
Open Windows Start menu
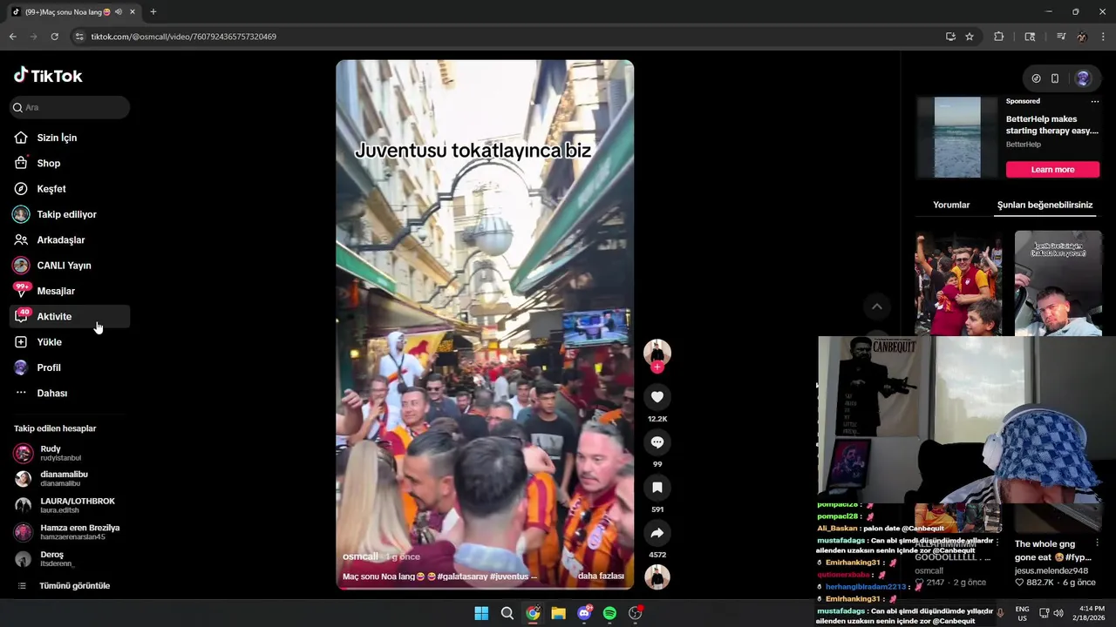[481, 613]
